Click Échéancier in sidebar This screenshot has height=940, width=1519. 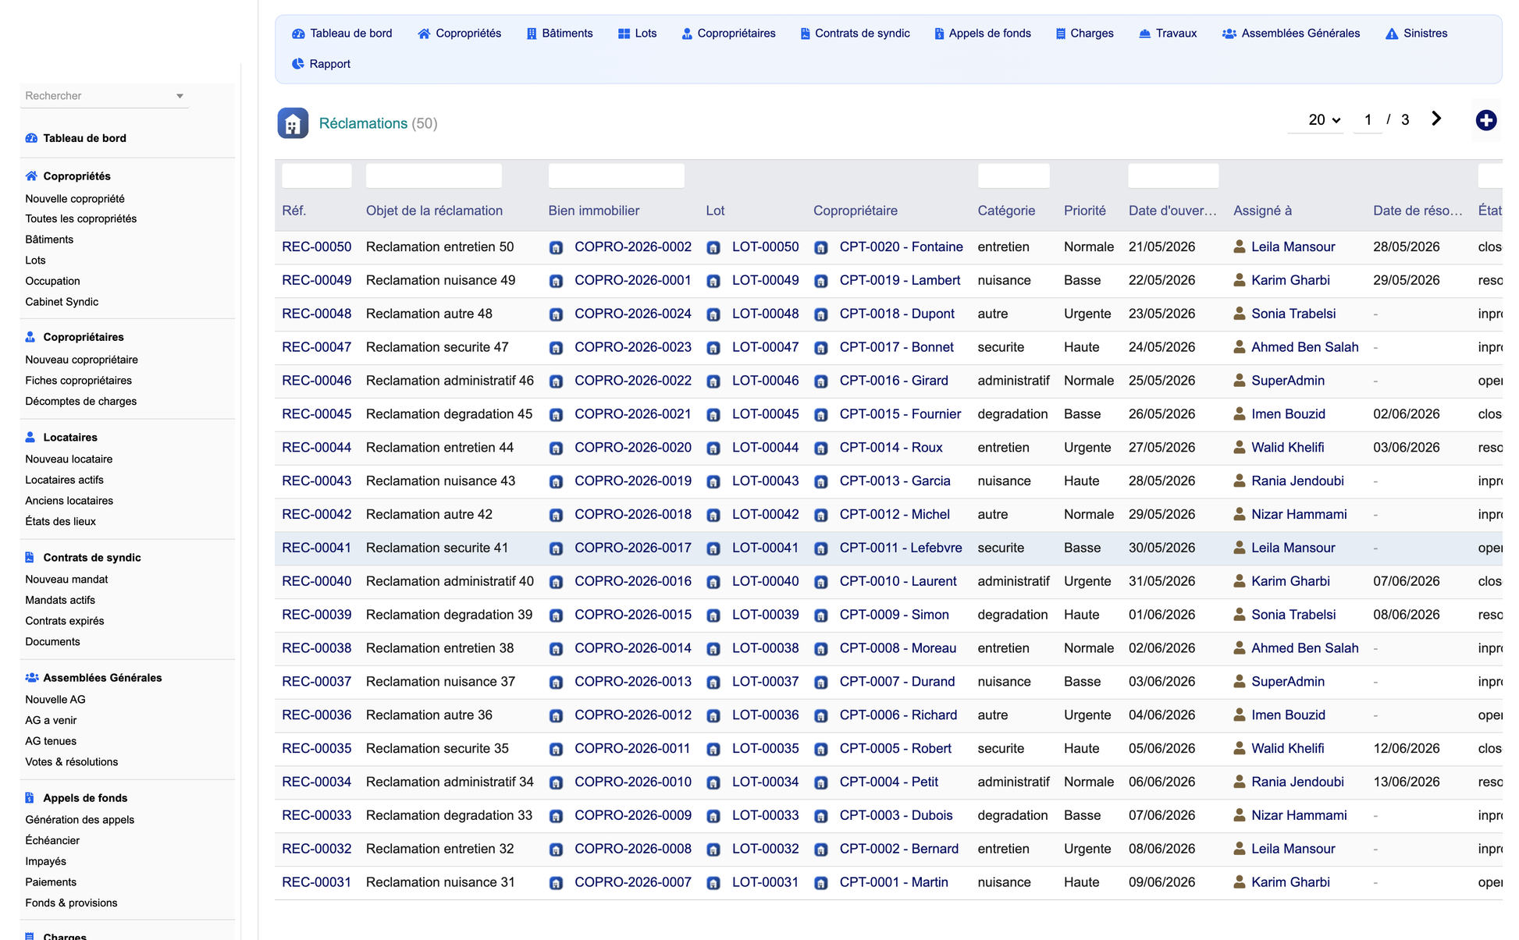[x=52, y=840]
